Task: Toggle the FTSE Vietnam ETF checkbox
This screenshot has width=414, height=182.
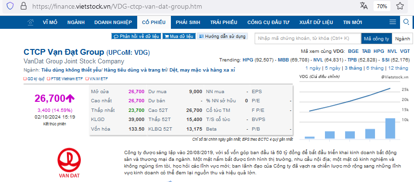Action: pyautogui.click(x=48, y=79)
